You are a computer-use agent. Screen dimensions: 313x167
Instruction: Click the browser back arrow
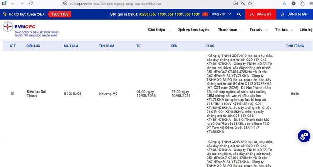click(13, 4)
